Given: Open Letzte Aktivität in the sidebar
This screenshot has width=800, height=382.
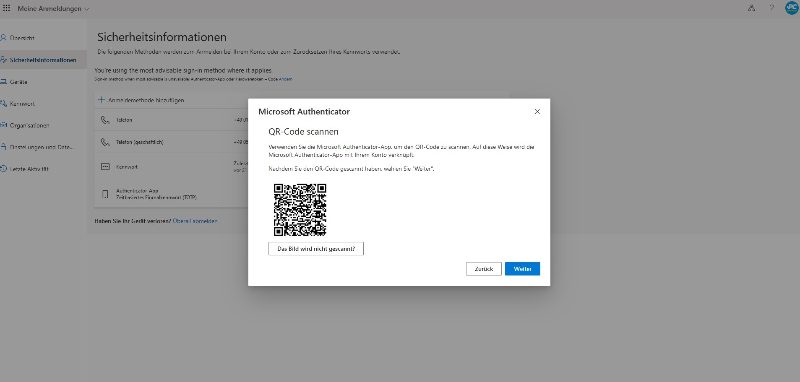Looking at the screenshot, I should [x=29, y=169].
